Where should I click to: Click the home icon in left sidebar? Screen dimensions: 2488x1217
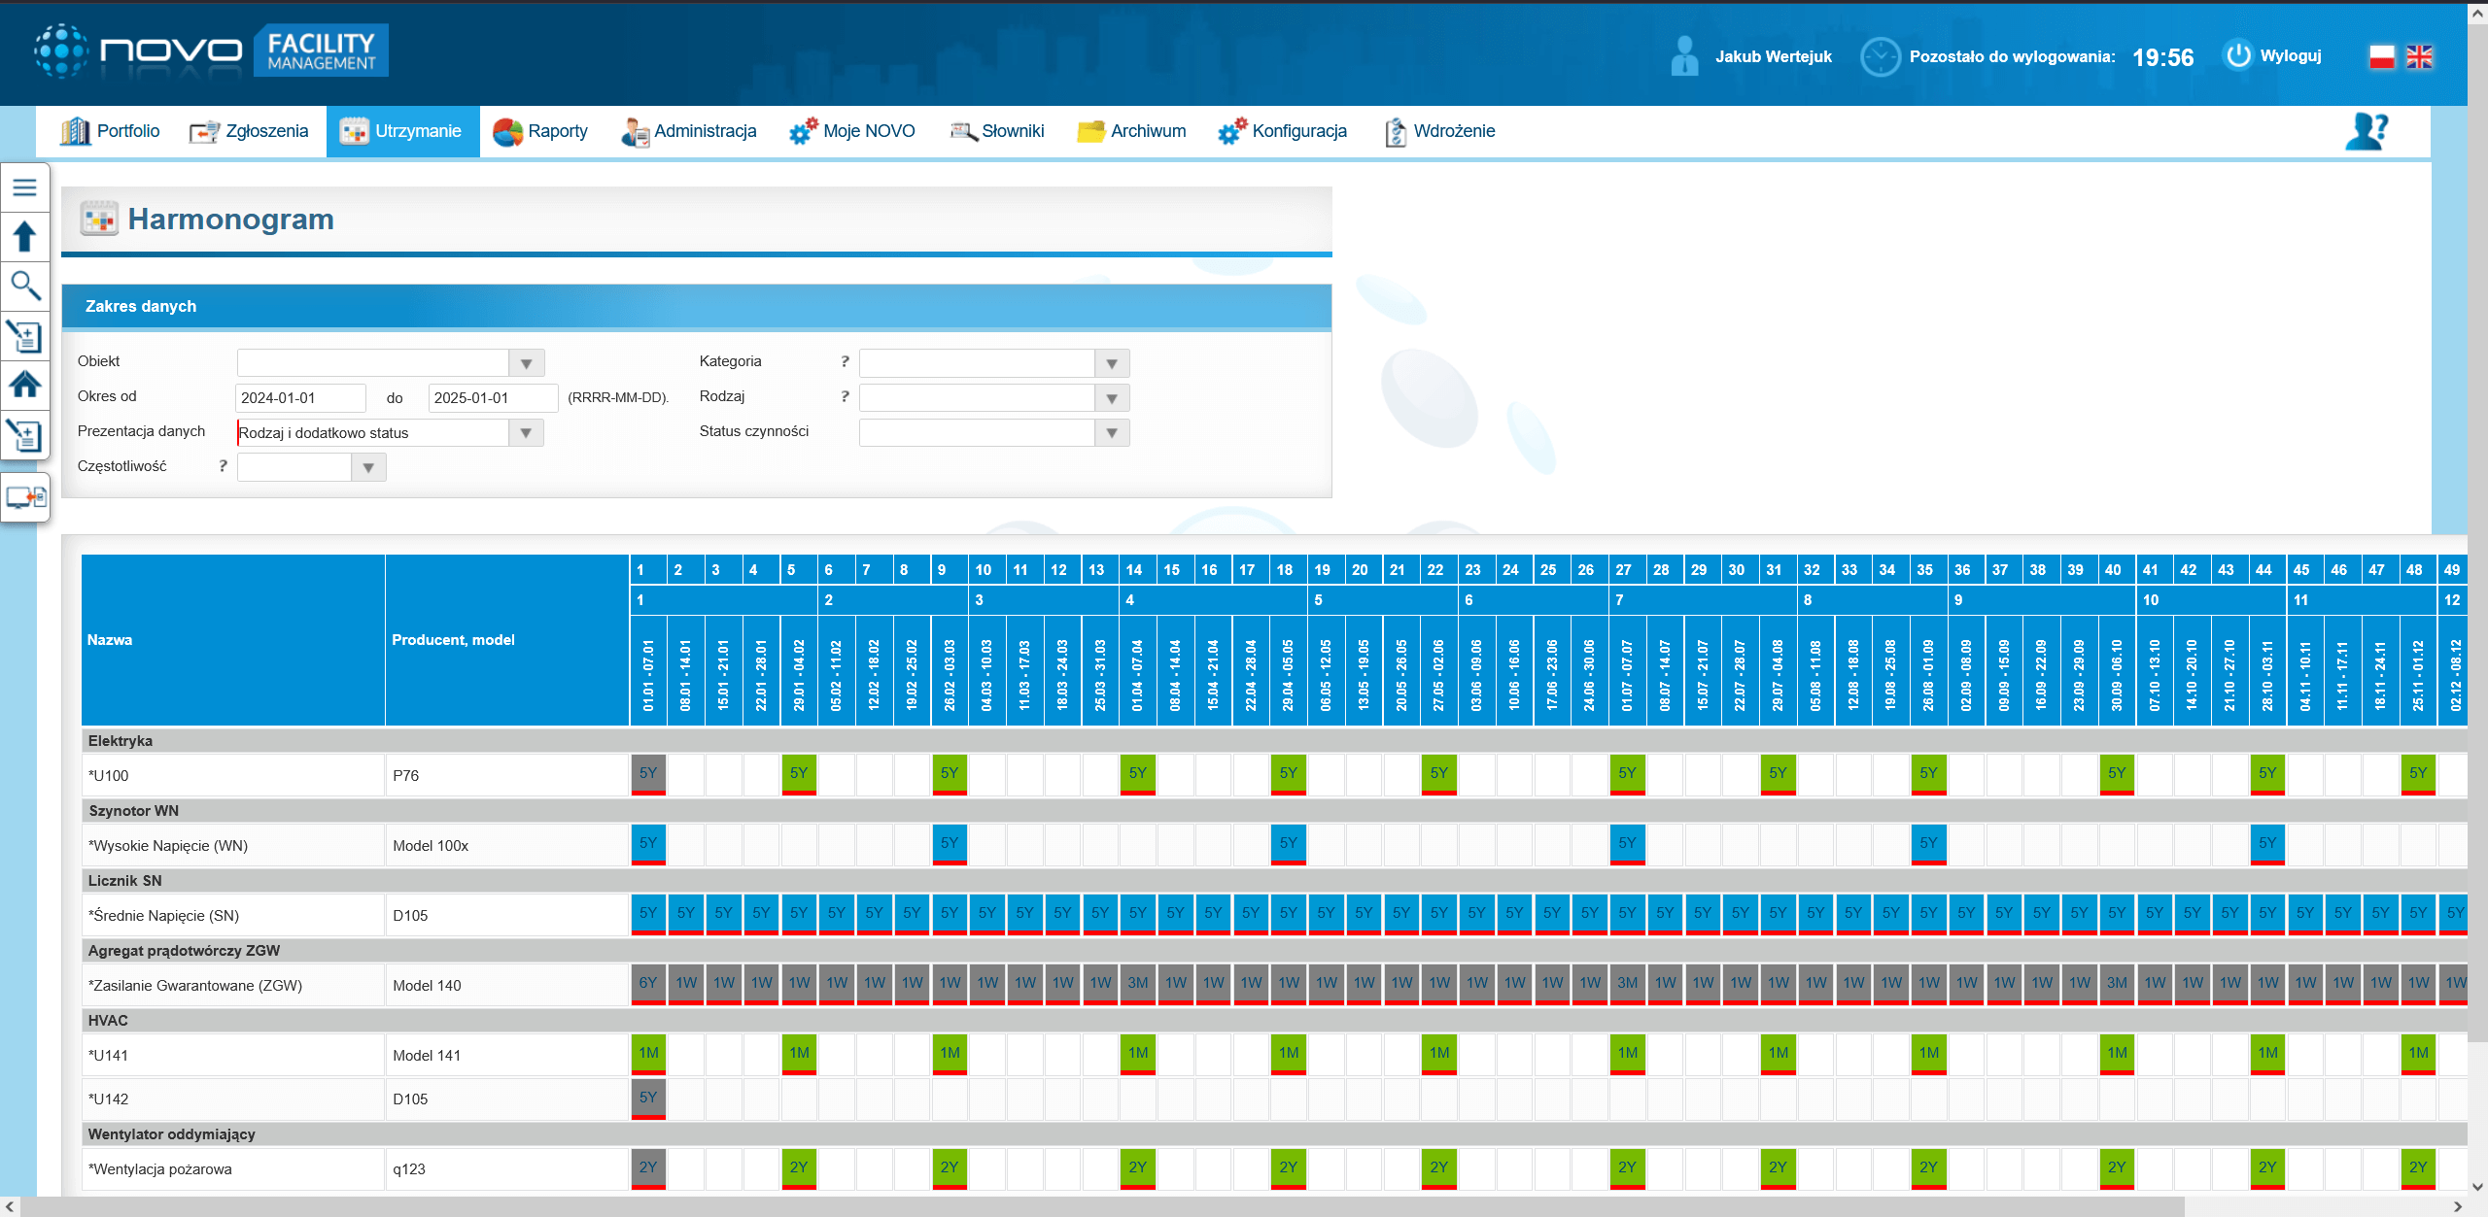(x=24, y=385)
